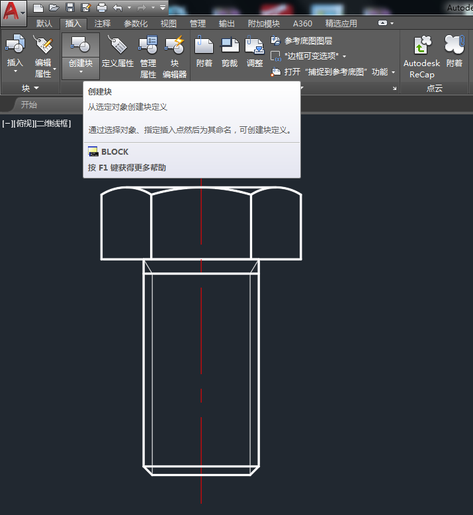Click the 编辑属性 tag icon

click(x=43, y=44)
